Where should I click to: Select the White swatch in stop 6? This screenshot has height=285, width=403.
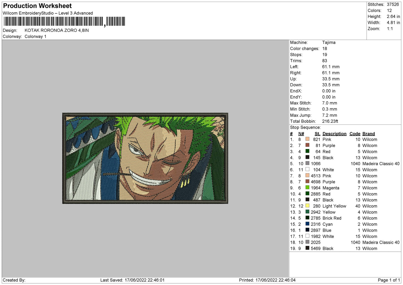coord(307,169)
